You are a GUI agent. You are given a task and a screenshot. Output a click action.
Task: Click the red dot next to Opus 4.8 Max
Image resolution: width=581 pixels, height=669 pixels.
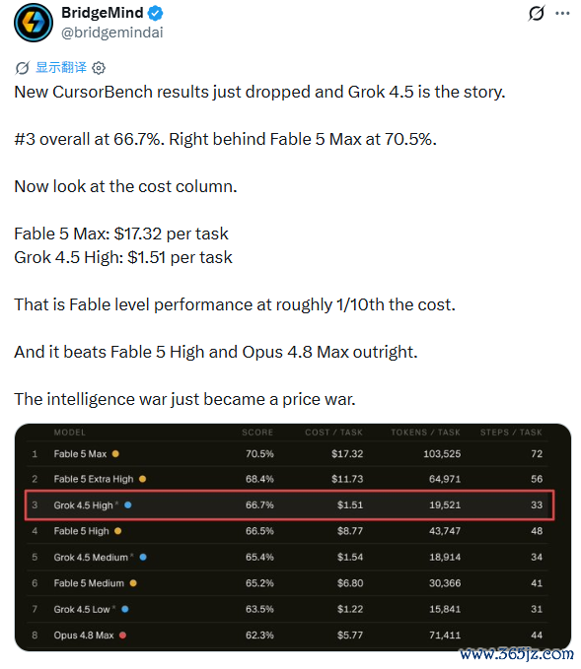tap(122, 636)
